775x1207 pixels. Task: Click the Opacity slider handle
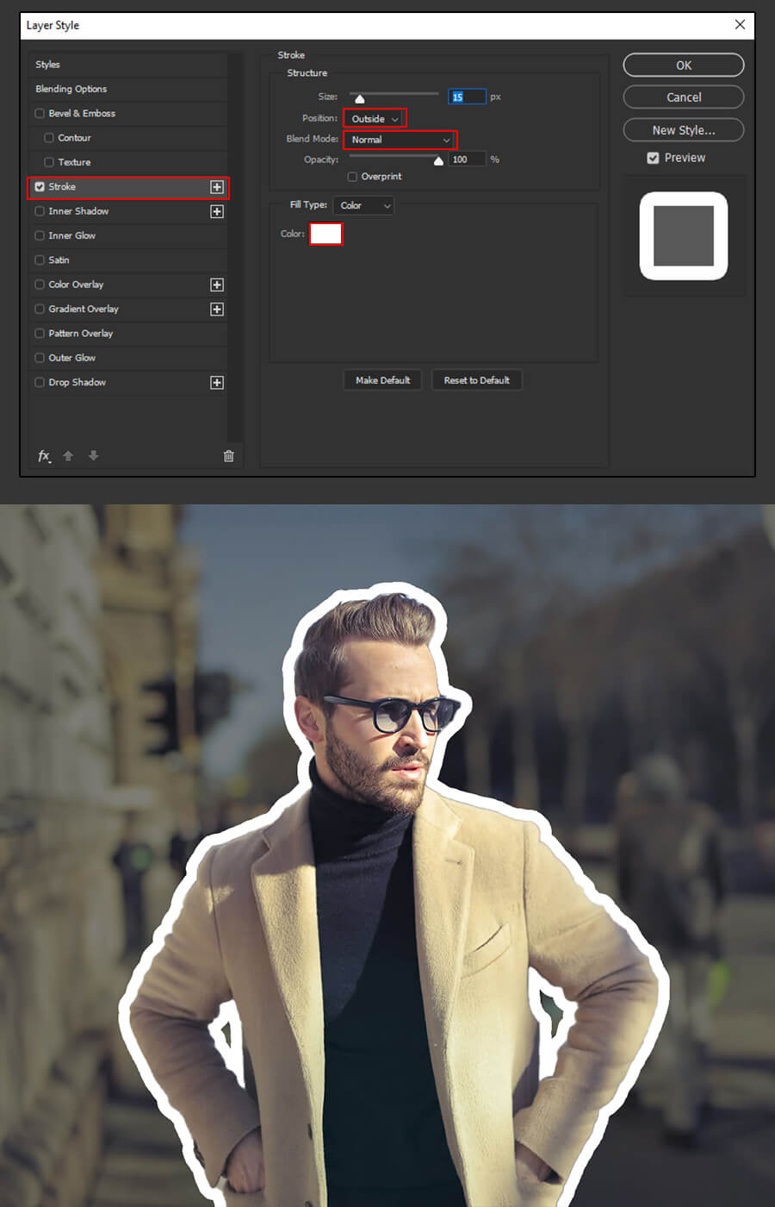438,161
